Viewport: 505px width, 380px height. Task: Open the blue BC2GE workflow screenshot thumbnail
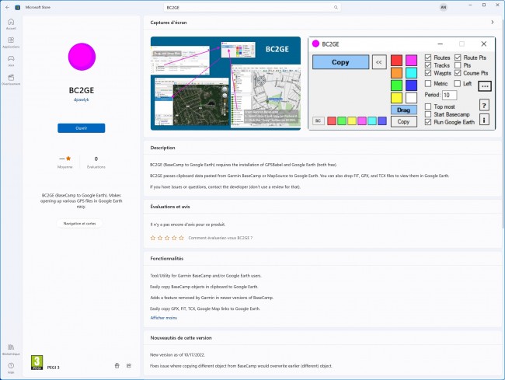tap(225, 83)
